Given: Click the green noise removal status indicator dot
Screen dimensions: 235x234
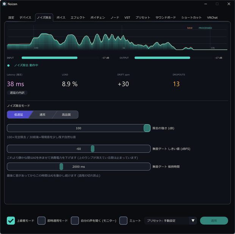Looking at the screenshot, I should [x=8, y=66].
